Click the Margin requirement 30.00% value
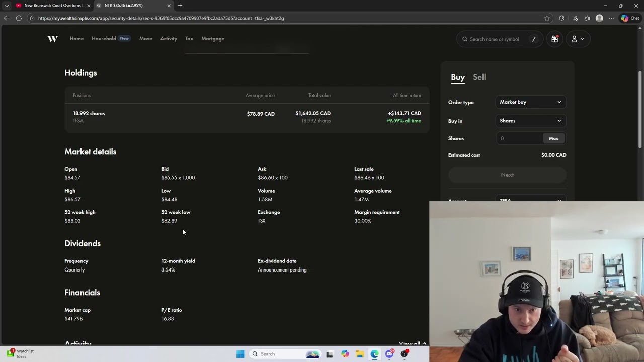This screenshot has width=644, height=362. point(363,221)
